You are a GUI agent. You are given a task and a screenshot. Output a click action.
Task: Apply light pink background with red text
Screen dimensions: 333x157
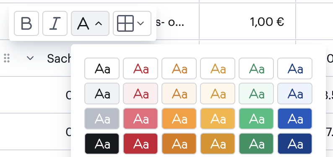point(140,94)
